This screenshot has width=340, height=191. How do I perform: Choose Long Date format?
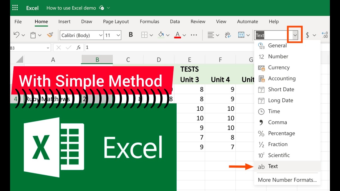click(287, 100)
